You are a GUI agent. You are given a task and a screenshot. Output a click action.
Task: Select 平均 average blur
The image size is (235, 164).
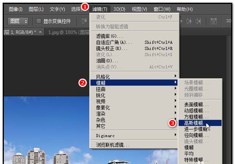200,154
